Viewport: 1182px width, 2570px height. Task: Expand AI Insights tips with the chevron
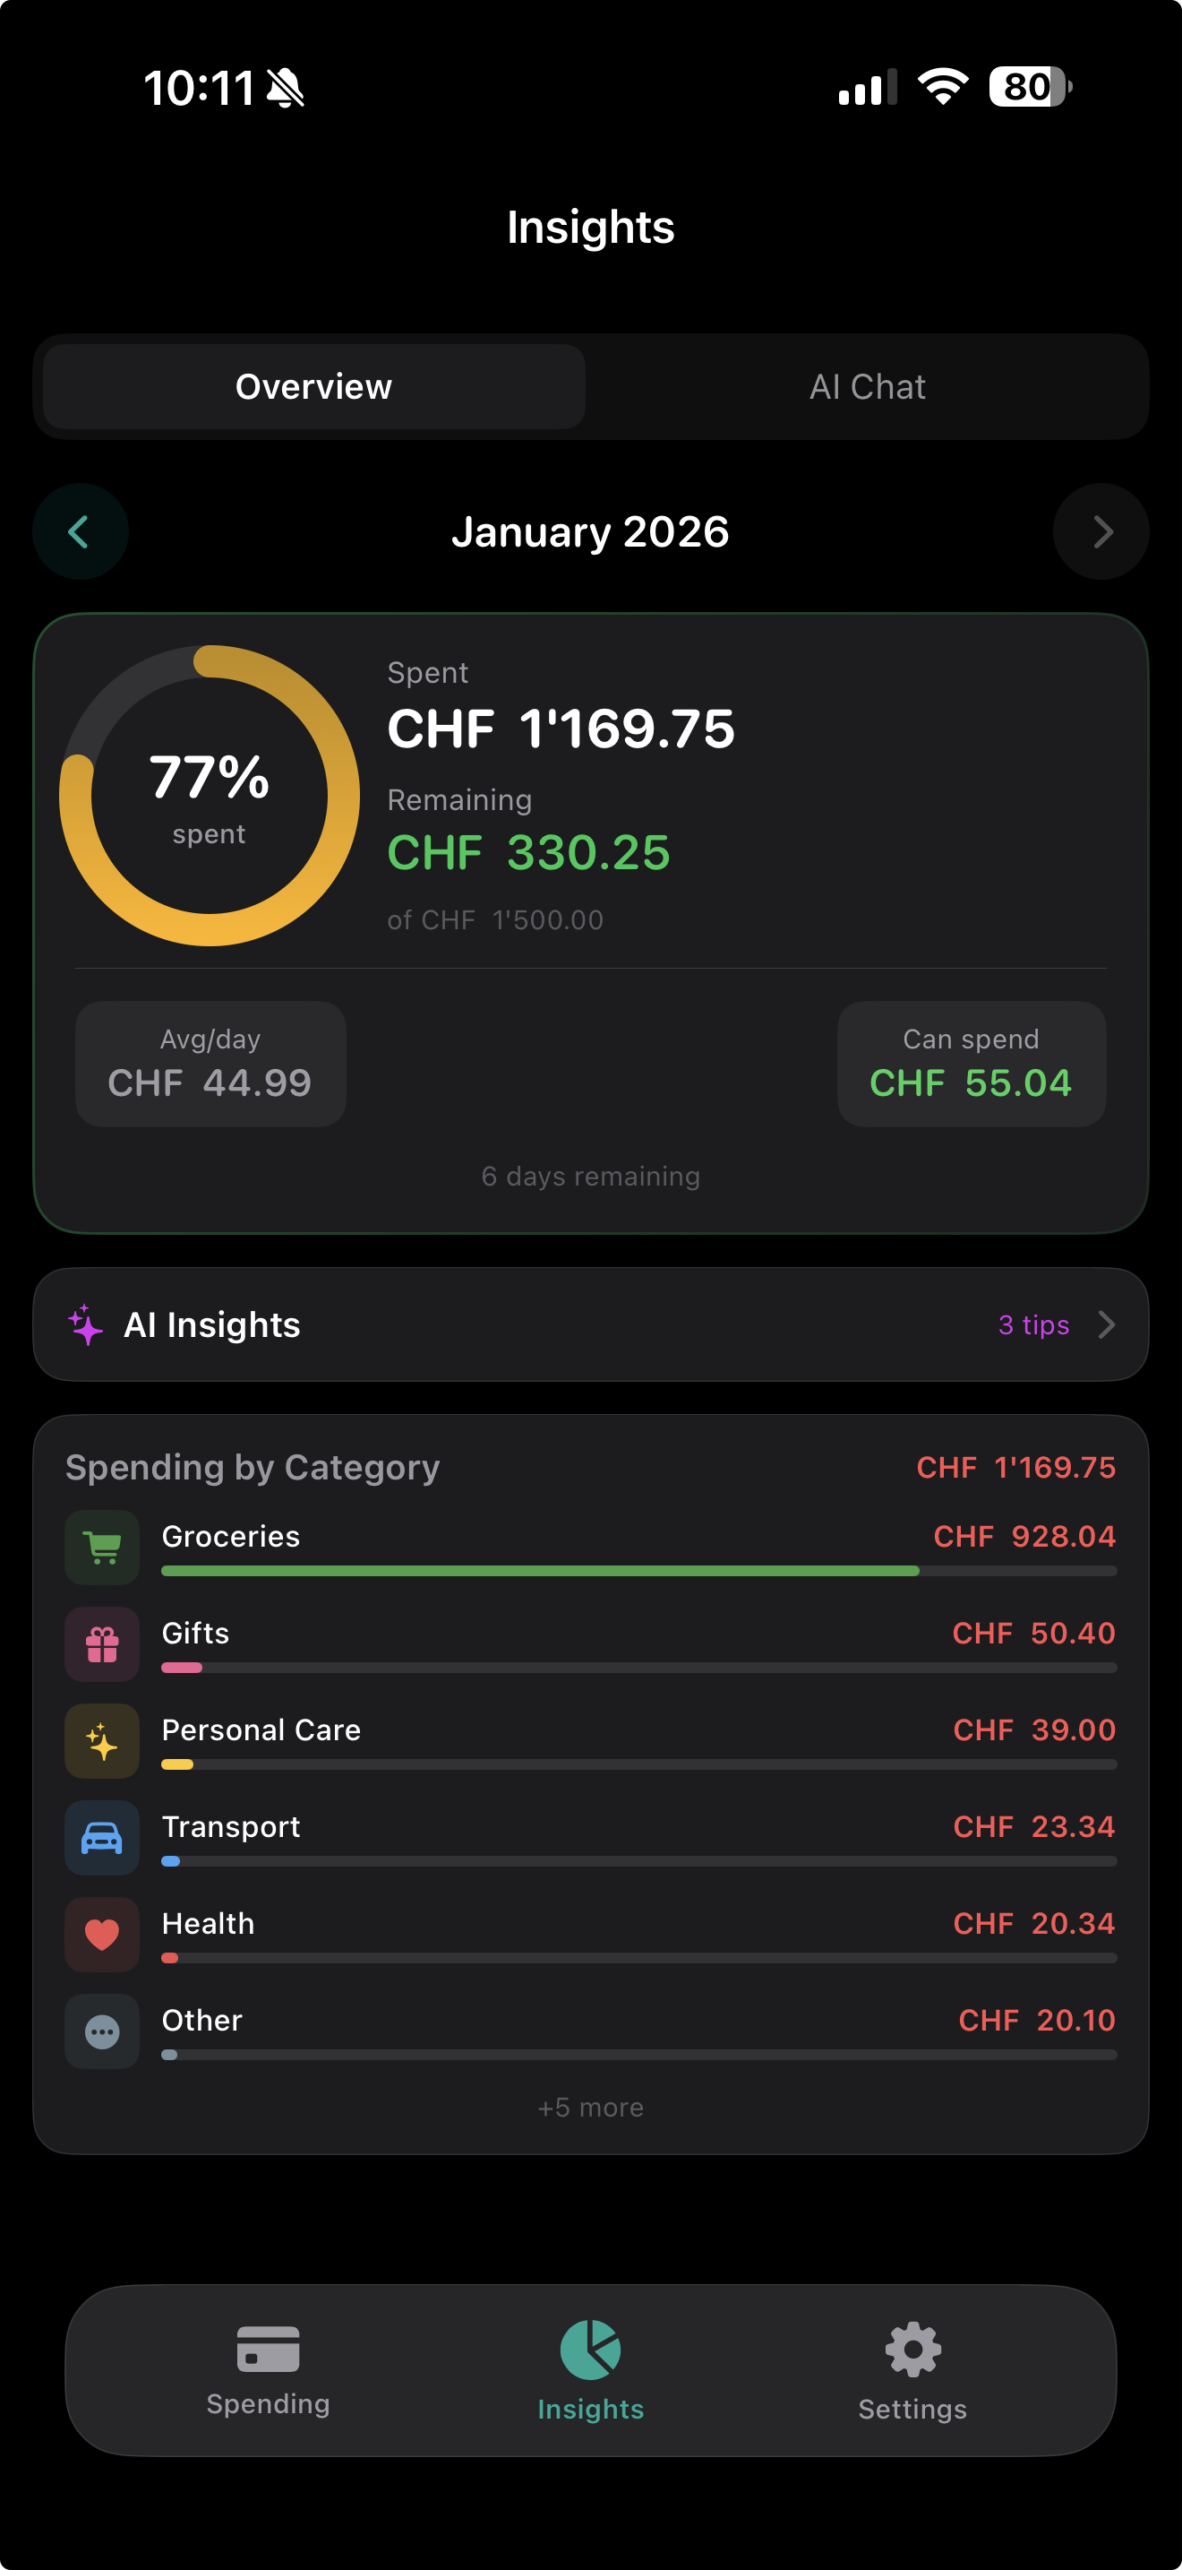click(1108, 1325)
